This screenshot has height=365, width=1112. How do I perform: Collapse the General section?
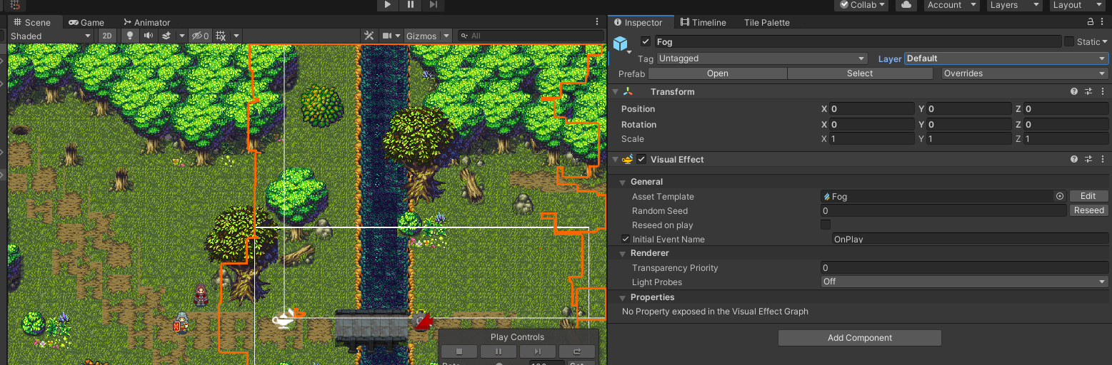coord(622,182)
